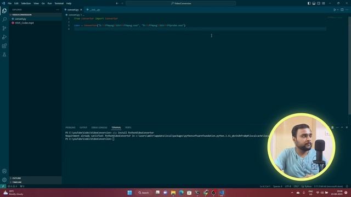Open the View menu

(x=36, y=3)
